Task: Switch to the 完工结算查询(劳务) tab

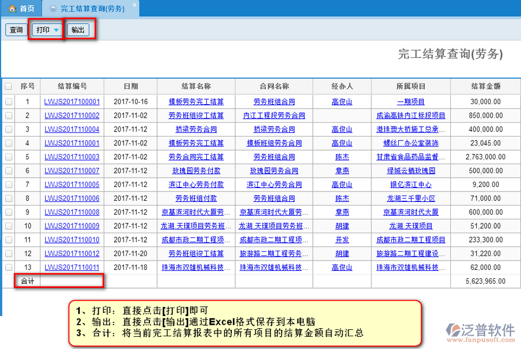Action: click(x=93, y=9)
